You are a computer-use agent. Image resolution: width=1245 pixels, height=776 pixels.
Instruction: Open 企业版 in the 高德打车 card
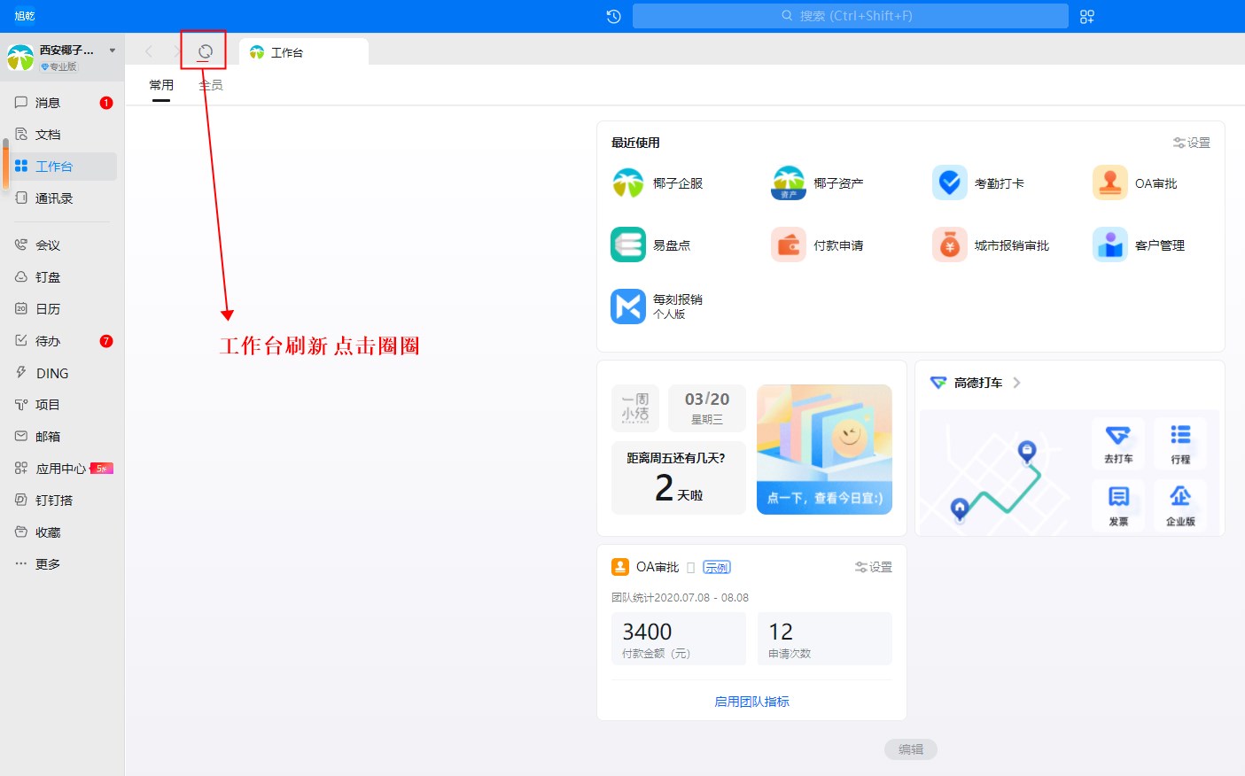click(x=1180, y=505)
